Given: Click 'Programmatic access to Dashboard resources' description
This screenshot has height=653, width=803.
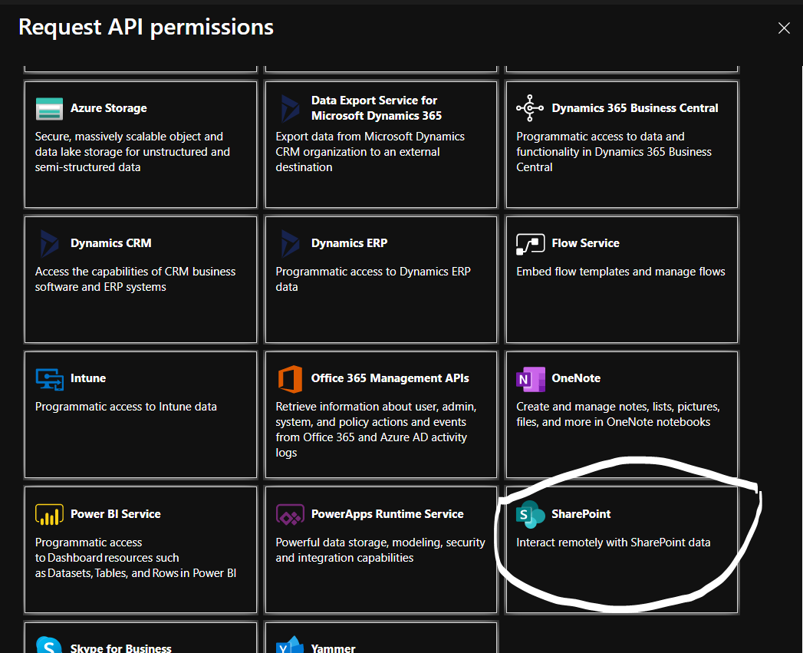Looking at the screenshot, I should [x=135, y=558].
